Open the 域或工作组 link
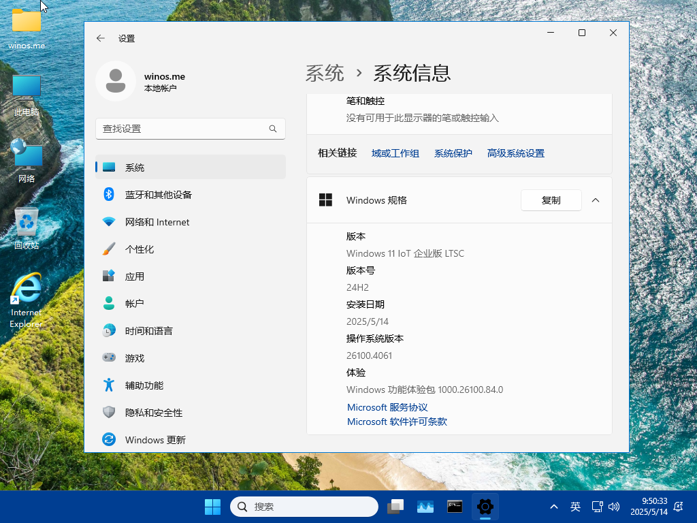Image resolution: width=697 pixels, height=523 pixels. tap(395, 153)
